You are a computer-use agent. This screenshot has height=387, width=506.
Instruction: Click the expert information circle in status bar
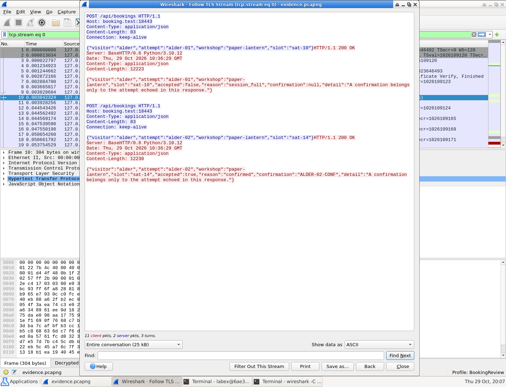6,372
